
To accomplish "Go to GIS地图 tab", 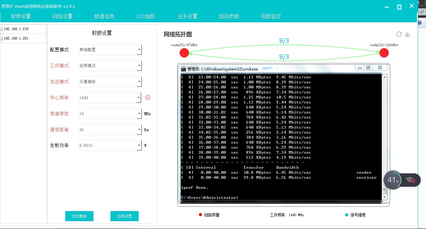I will click(146, 17).
